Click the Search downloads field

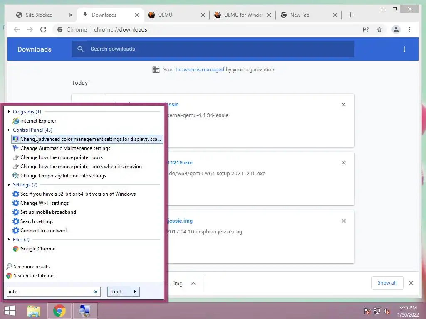[213, 49]
